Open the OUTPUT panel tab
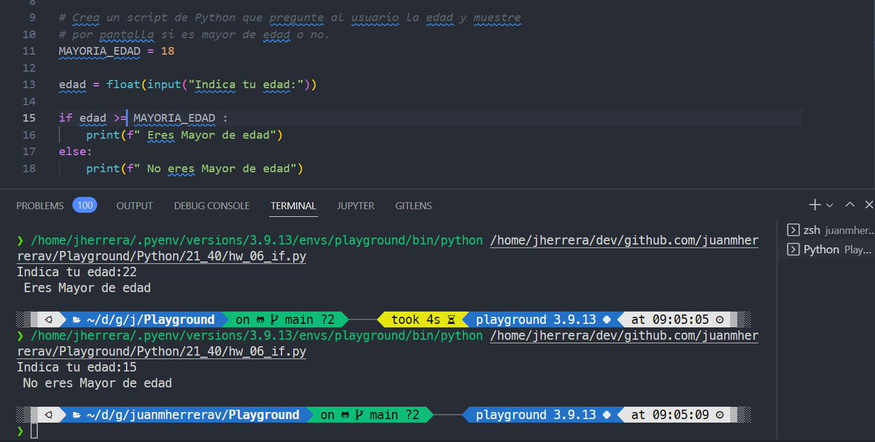 tap(135, 206)
